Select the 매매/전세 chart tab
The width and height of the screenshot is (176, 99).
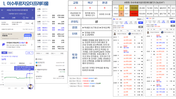pos(22,64)
